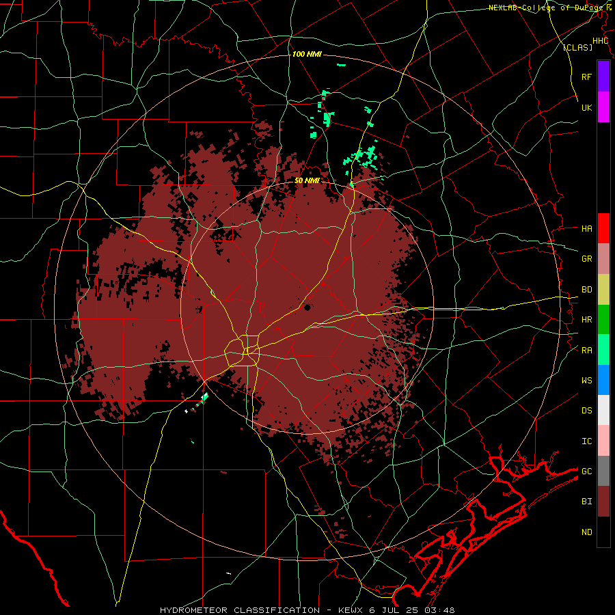Screen dimensions: 615x615
Task: Click the 'UK' legend label
Action: [x=586, y=107]
